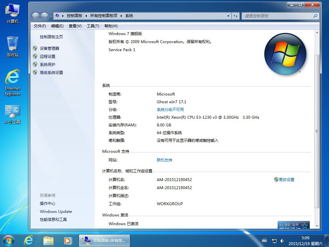Image resolution: width=329 pixels, height=247 pixels.
Task: Open the media player taskbar icon
Action: click(67, 241)
